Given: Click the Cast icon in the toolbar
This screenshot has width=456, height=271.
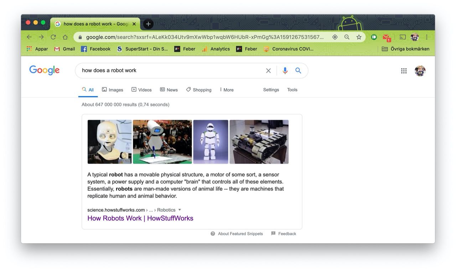Looking at the screenshot, I should [403, 37].
